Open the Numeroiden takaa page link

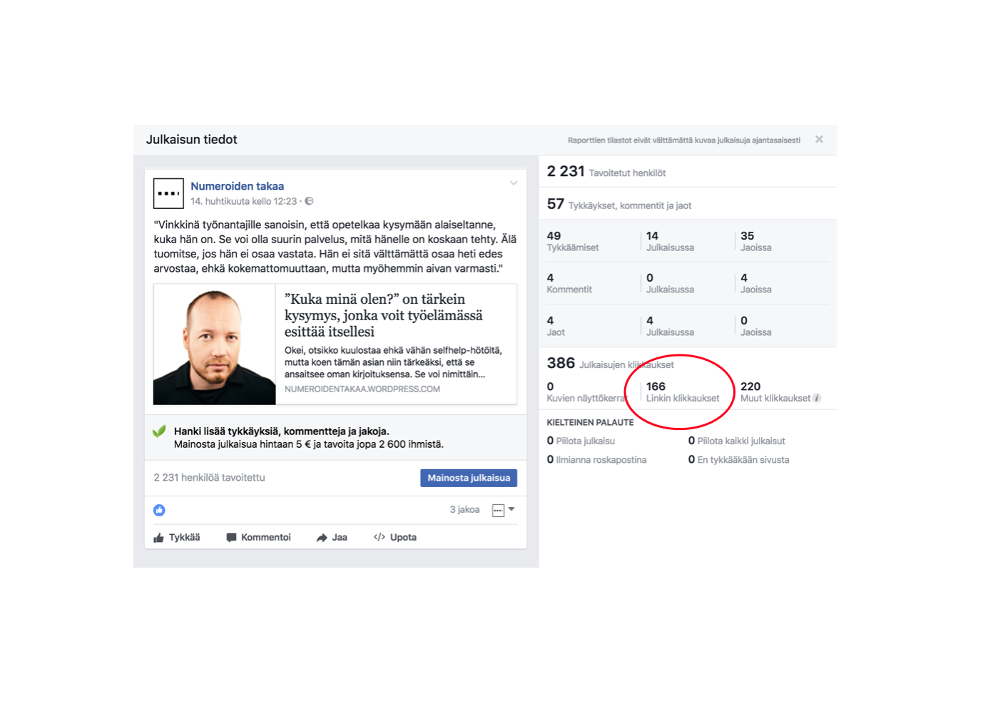pyautogui.click(x=237, y=186)
